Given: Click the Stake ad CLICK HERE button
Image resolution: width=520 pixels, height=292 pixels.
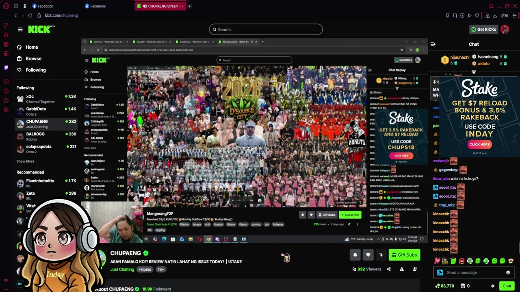Looking at the screenshot, I should 479,144.
